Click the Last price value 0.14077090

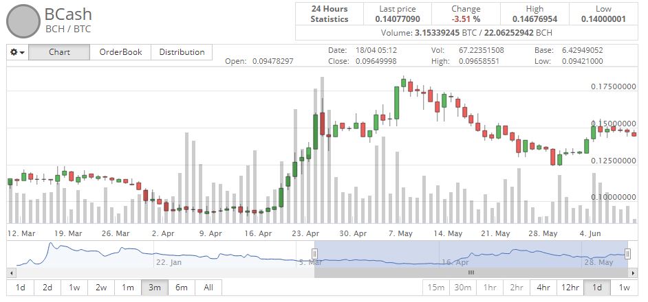tap(398, 19)
